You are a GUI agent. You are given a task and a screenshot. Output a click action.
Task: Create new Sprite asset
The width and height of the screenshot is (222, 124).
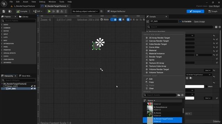(152, 60)
